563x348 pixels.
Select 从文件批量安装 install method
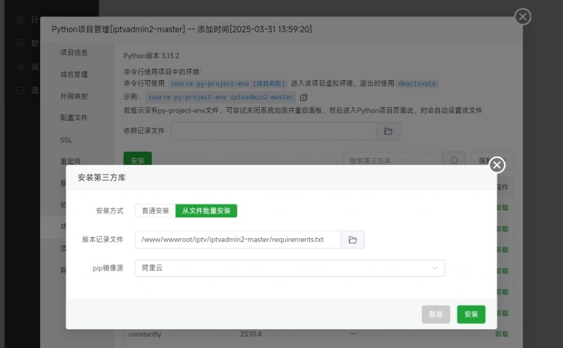click(x=206, y=211)
